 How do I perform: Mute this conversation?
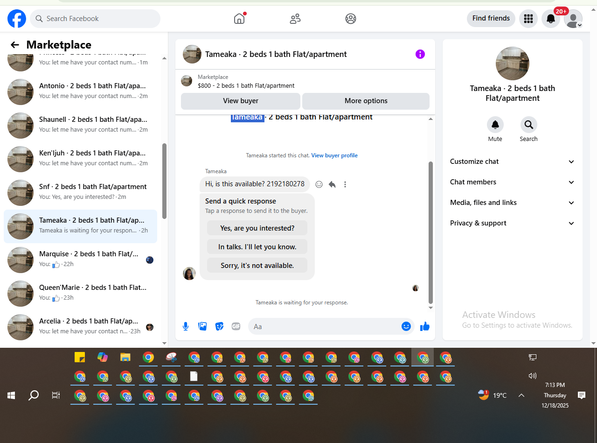(x=495, y=125)
